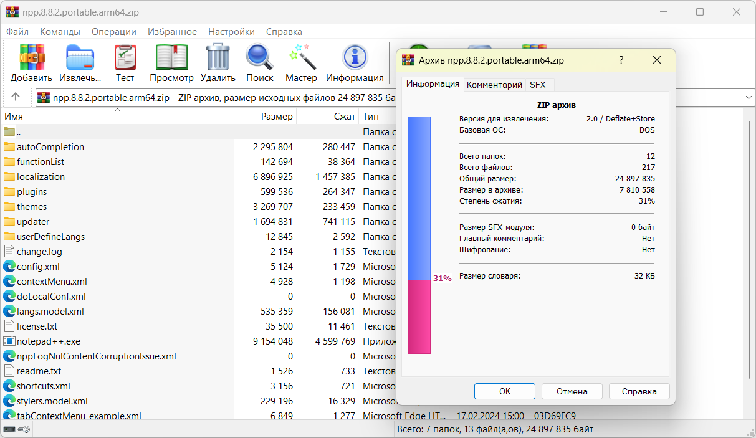Expand the archive path dropdown arrow
756x438 pixels.
(x=748, y=97)
